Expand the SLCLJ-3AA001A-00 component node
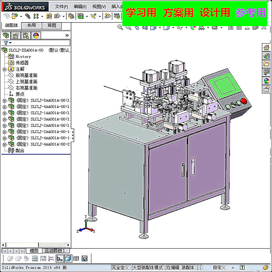 click(4, 119)
